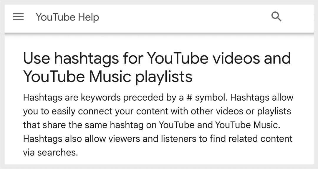
Task: Tap the magnifying glass to search articles
Action: (276, 17)
